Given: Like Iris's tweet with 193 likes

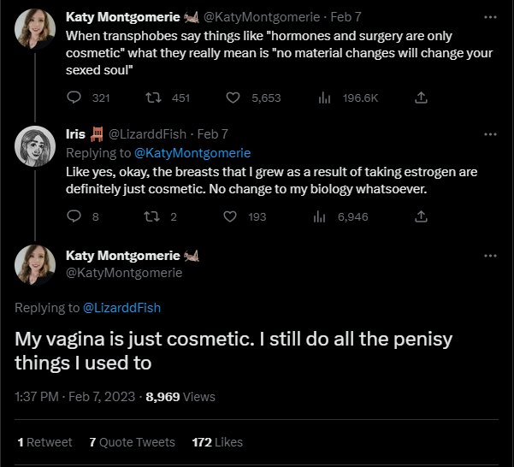Looking at the screenshot, I should point(229,216).
